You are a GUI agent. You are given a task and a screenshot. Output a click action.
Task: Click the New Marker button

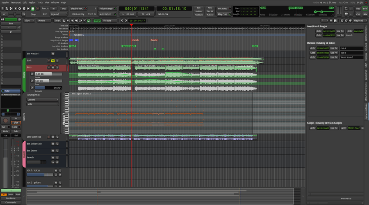coord(346,198)
